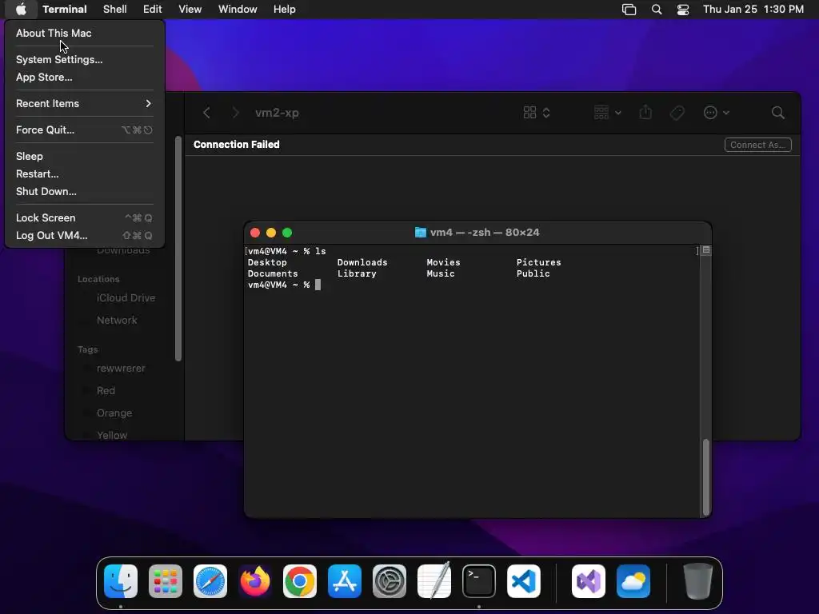
Task: Open Safari from Dock
Action: (210, 581)
